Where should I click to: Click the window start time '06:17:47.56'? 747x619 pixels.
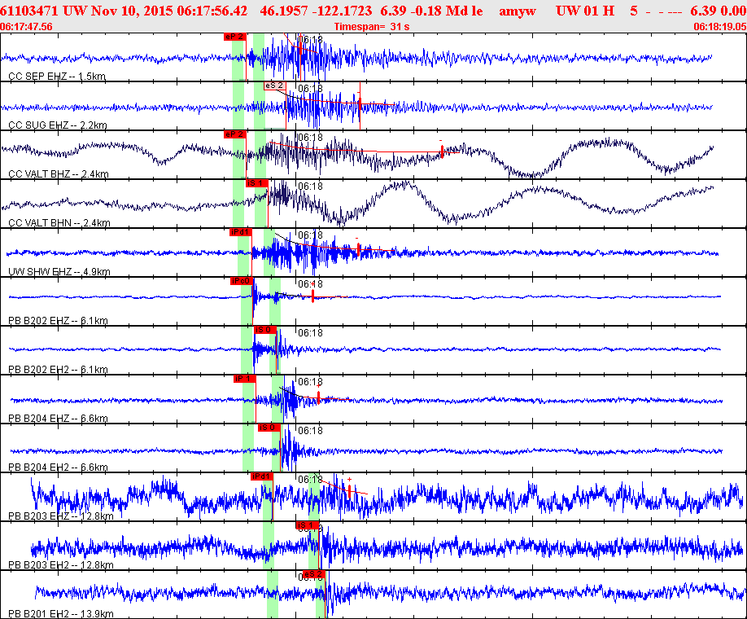coord(26,27)
